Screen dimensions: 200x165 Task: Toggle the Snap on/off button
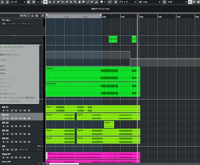pos(116,2)
